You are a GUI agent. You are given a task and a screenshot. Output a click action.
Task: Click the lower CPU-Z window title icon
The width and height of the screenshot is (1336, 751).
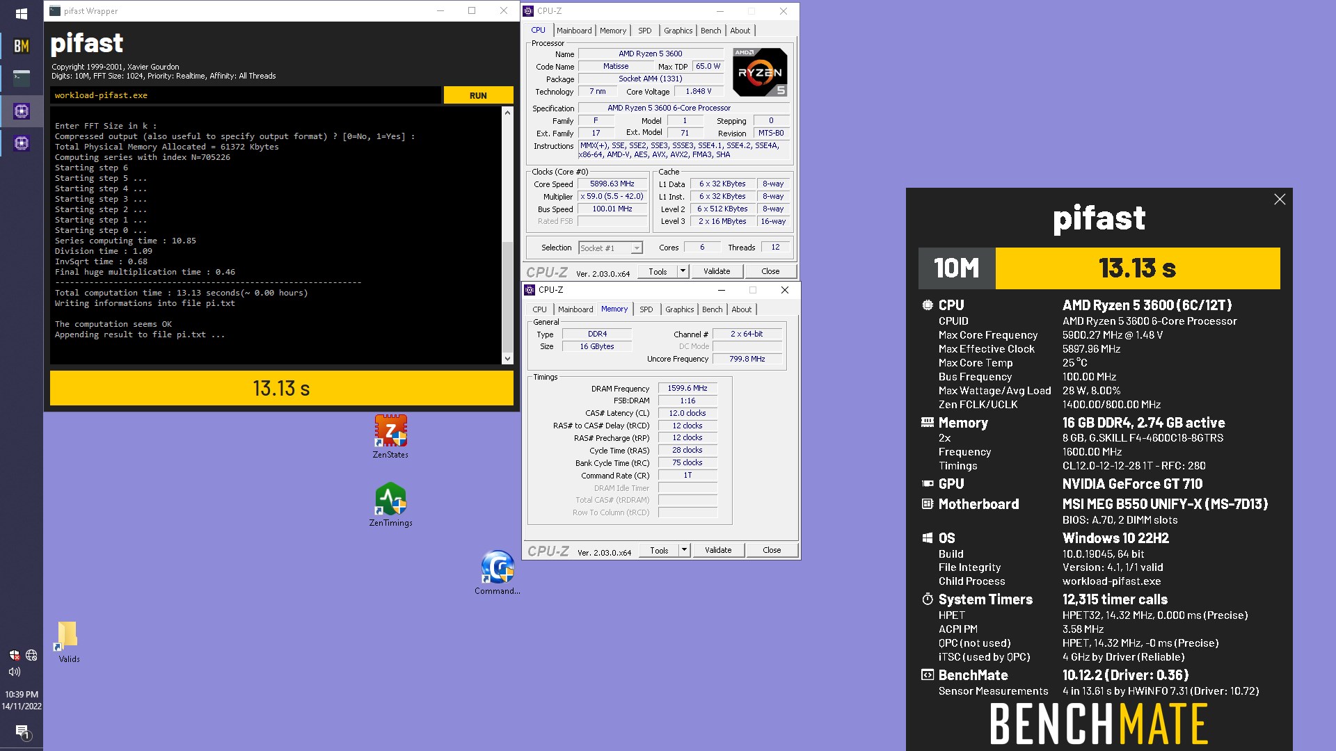tap(530, 290)
